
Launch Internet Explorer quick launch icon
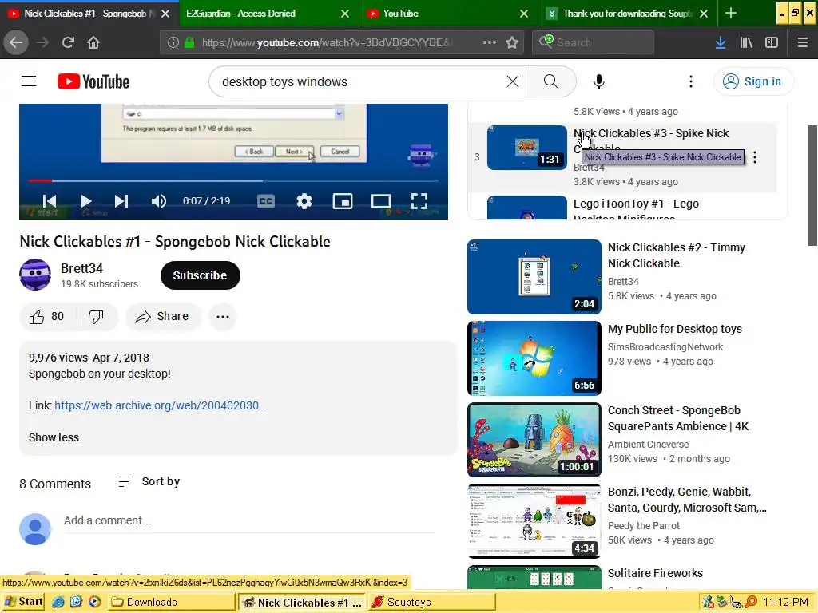(58, 602)
